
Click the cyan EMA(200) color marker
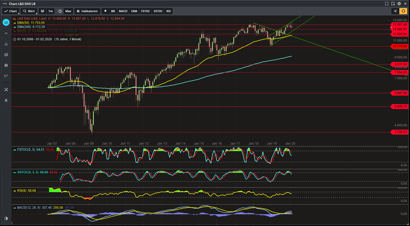[15, 27]
